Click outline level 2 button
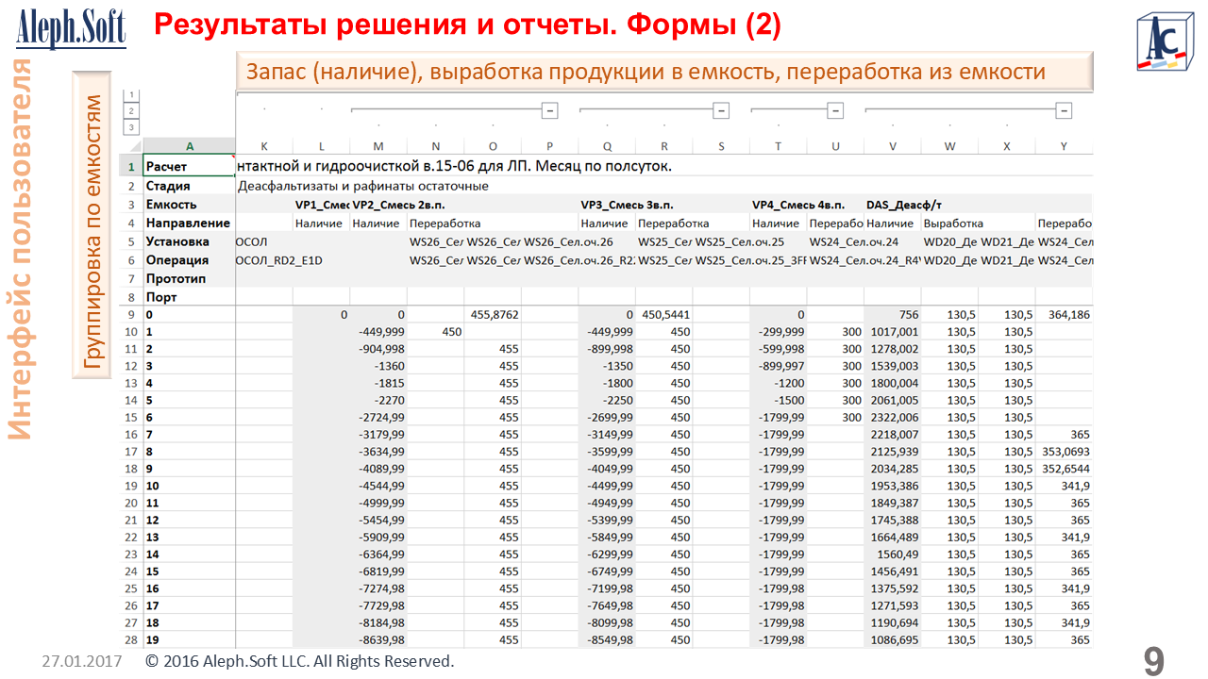Screen dimensions: 1208x679 pos(131,110)
